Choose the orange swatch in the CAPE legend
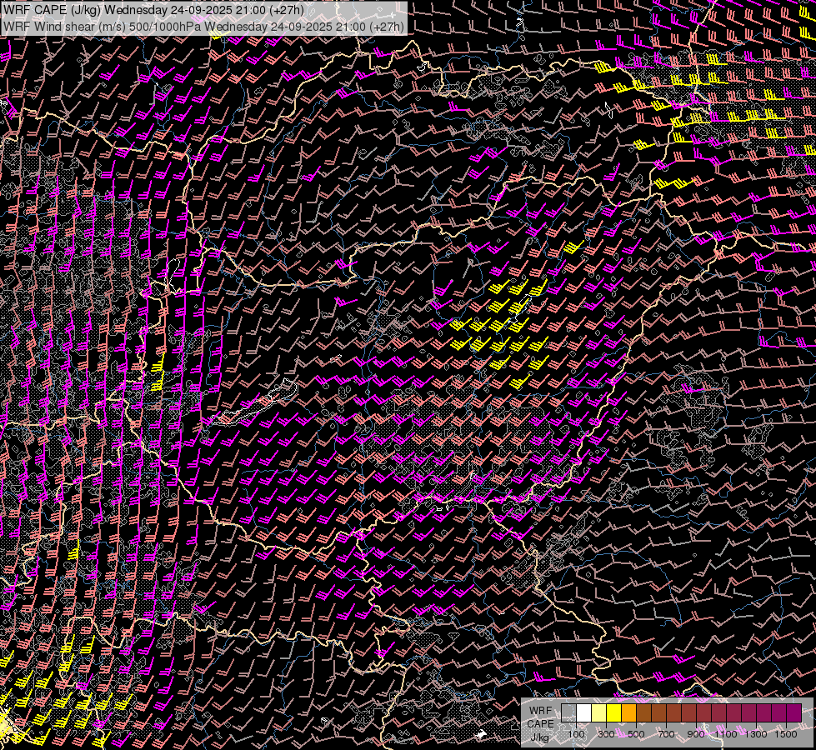816x750 pixels. [x=629, y=713]
